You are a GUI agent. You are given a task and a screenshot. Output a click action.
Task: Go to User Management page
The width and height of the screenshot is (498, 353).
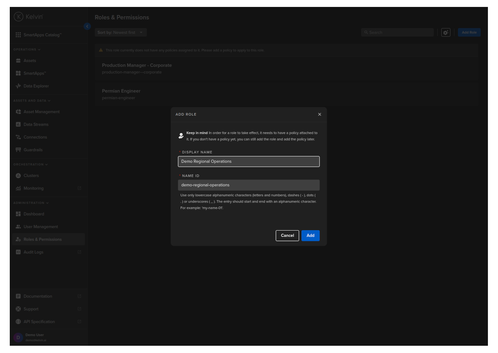41,227
